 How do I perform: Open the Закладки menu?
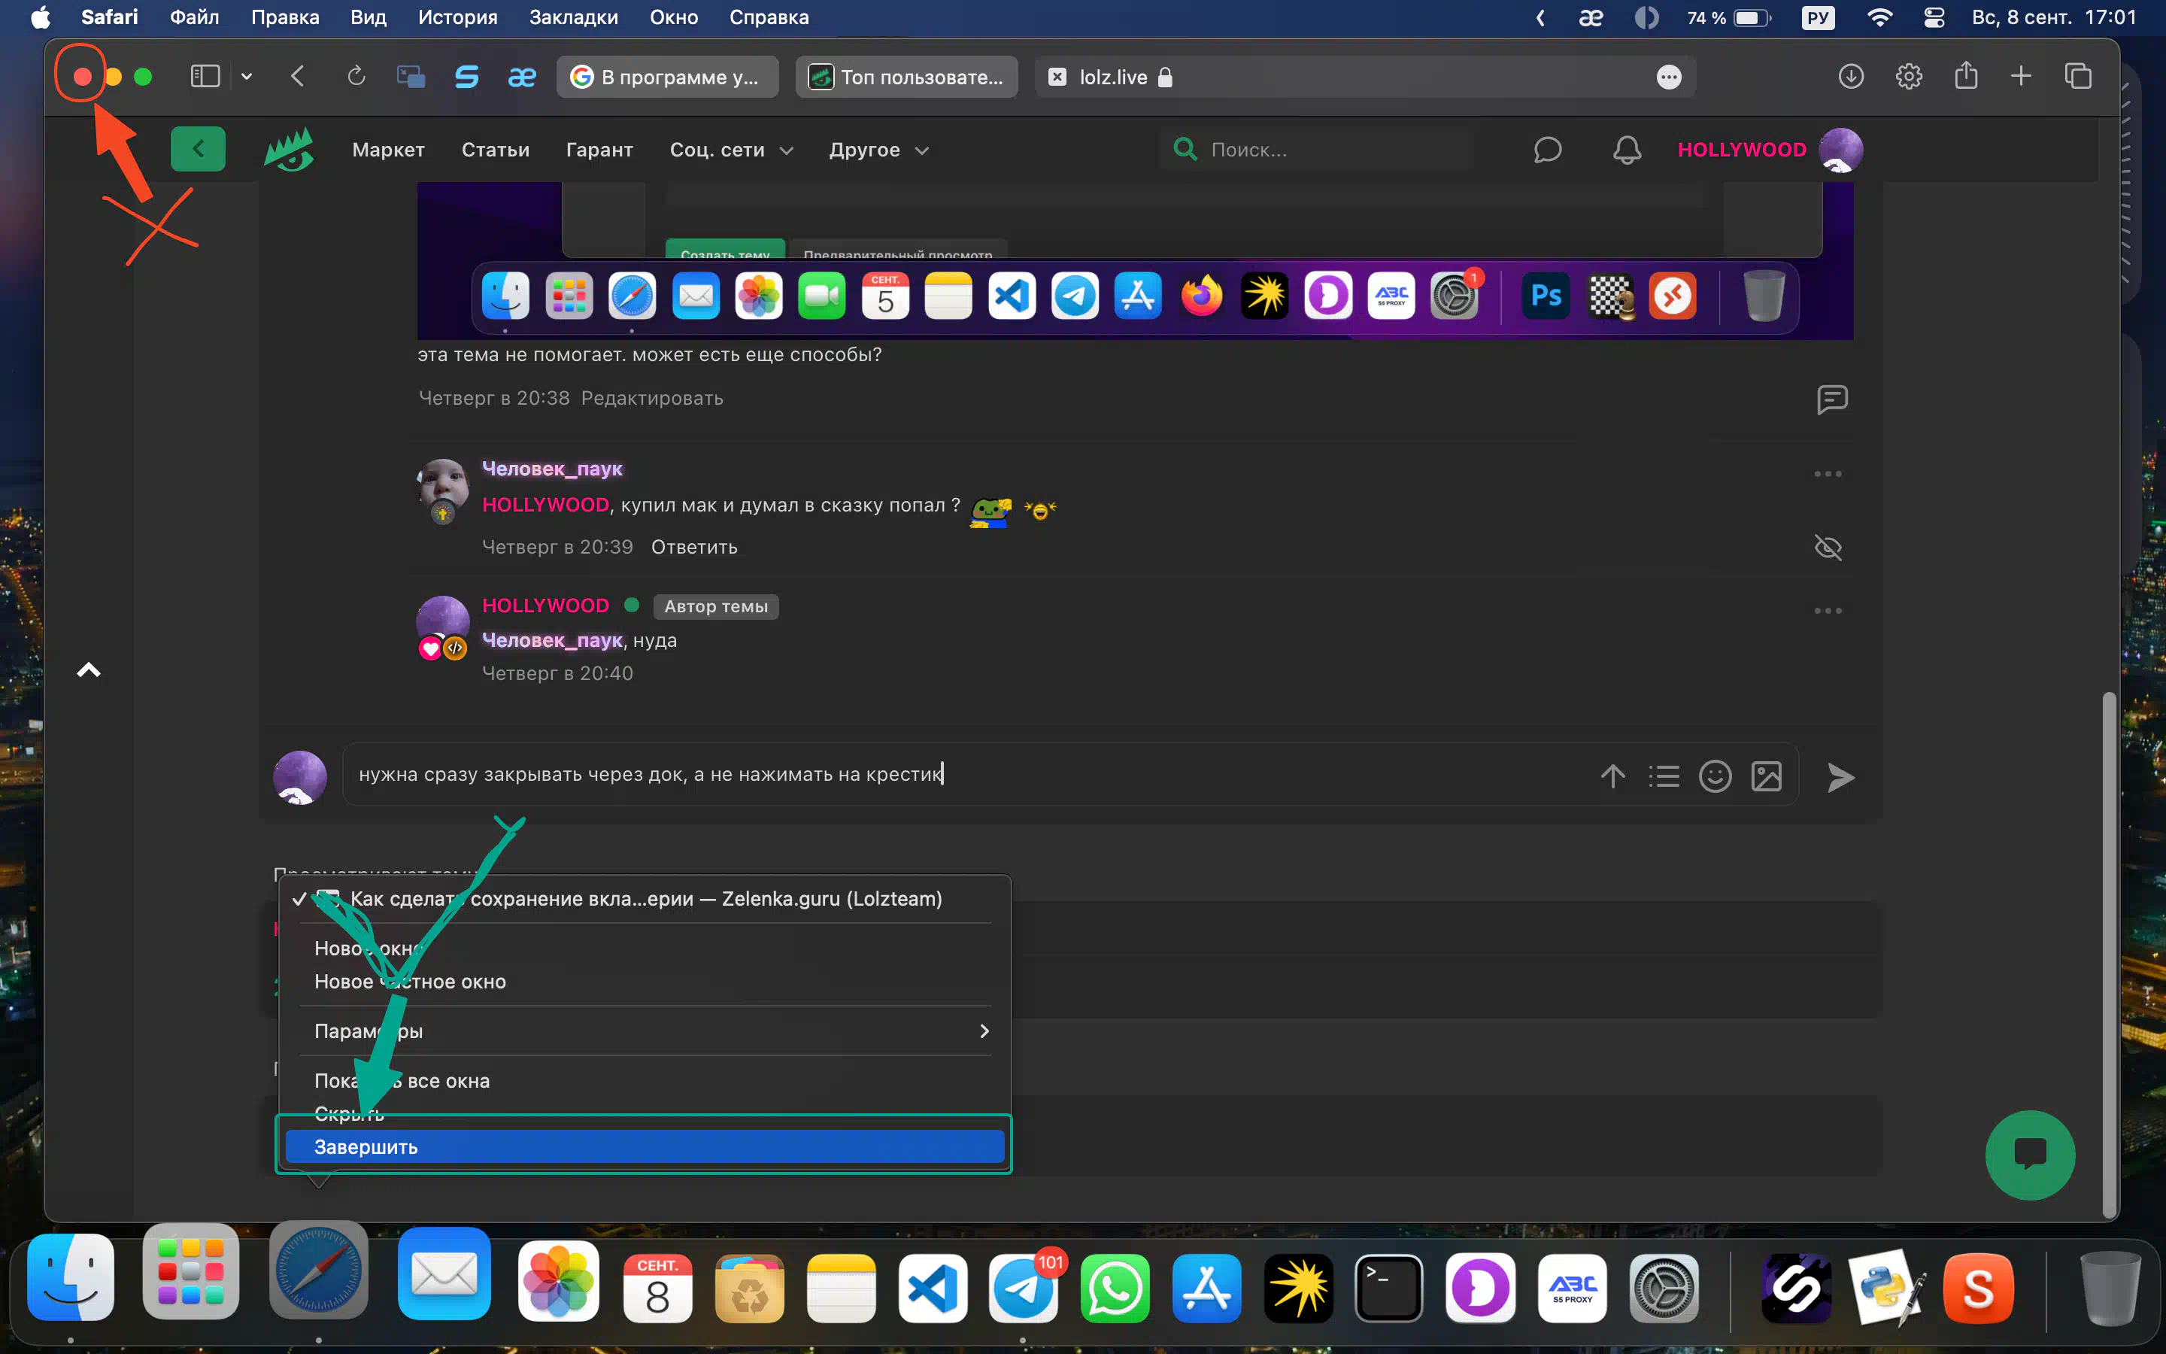pos(573,17)
